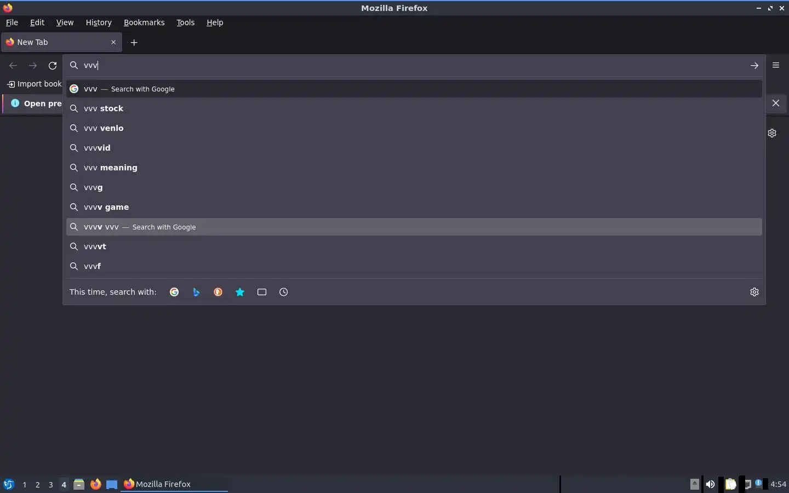Dismiss the notification bar with X
The height and width of the screenshot is (493, 789).
point(776,103)
